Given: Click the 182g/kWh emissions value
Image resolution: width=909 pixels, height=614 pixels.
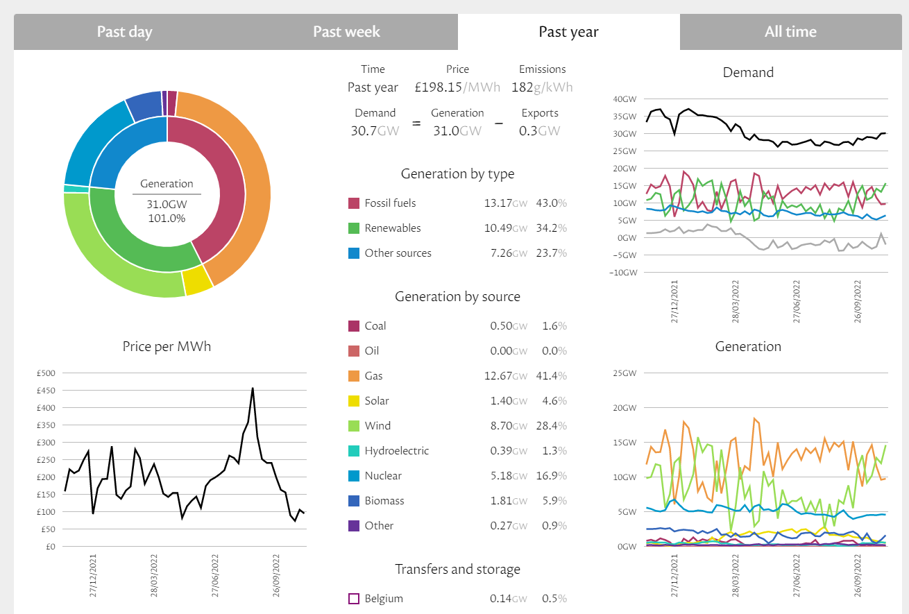Looking at the screenshot, I should point(542,87).
